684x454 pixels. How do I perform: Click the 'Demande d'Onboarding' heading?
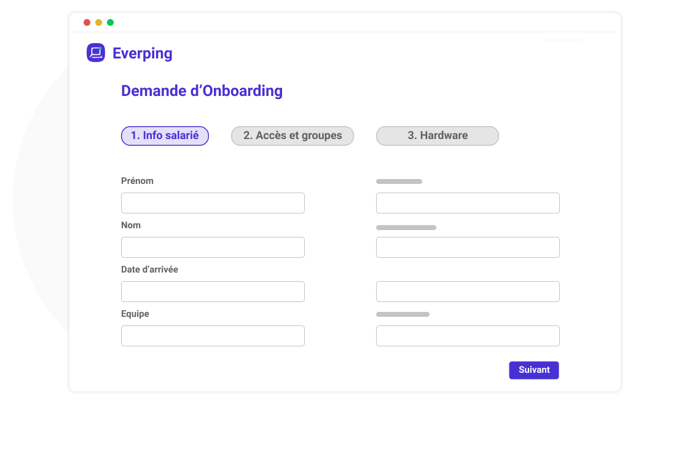[x=202, y=91]
